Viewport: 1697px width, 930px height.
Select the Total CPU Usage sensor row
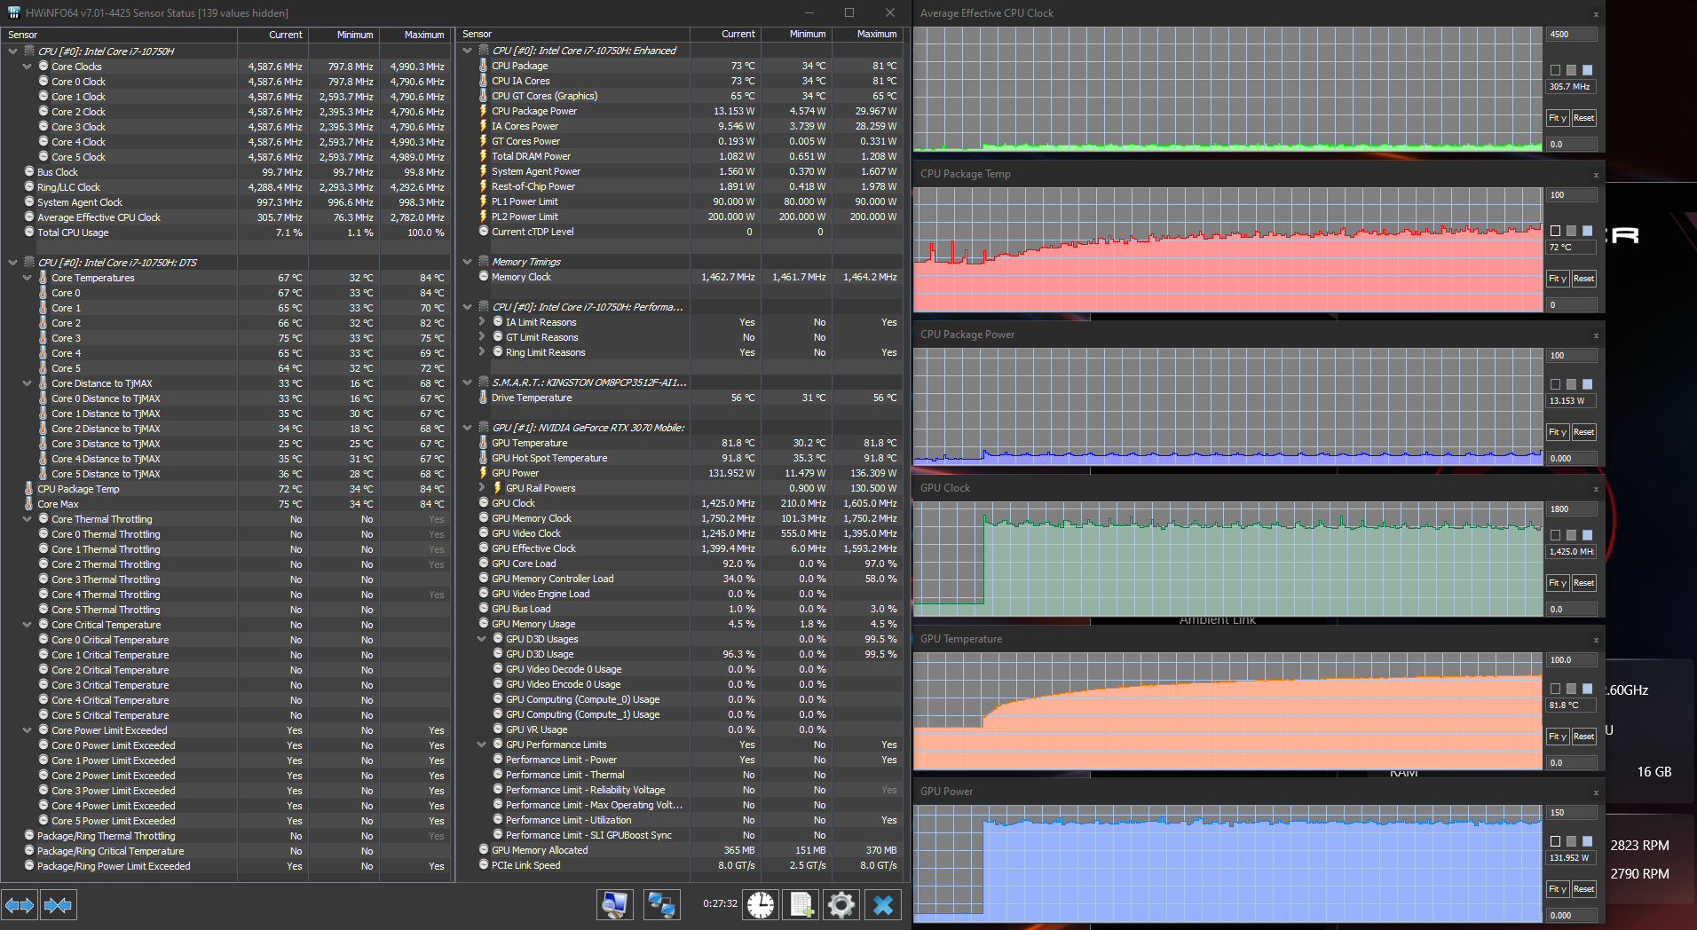coord(73,232)
